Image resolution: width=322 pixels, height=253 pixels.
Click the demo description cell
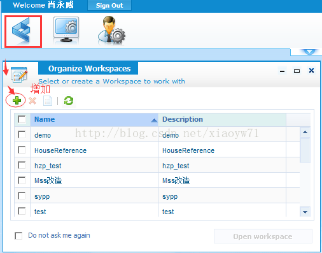[x=222, y=134]
